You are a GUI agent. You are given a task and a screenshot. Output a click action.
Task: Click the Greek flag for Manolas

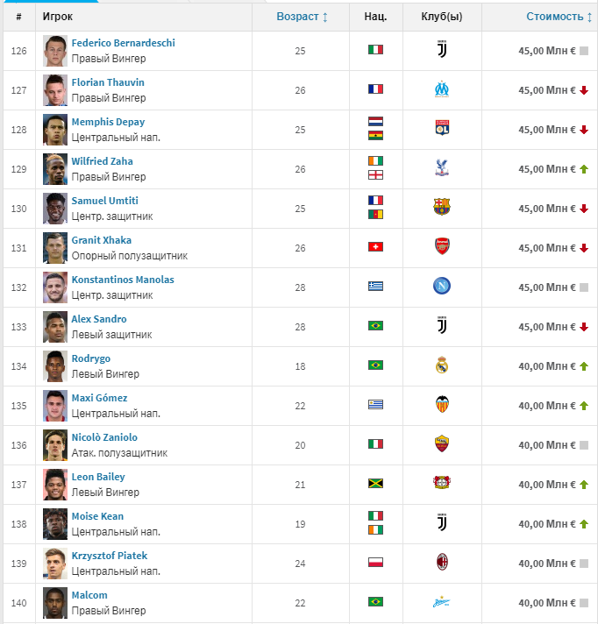click(375, 286)
